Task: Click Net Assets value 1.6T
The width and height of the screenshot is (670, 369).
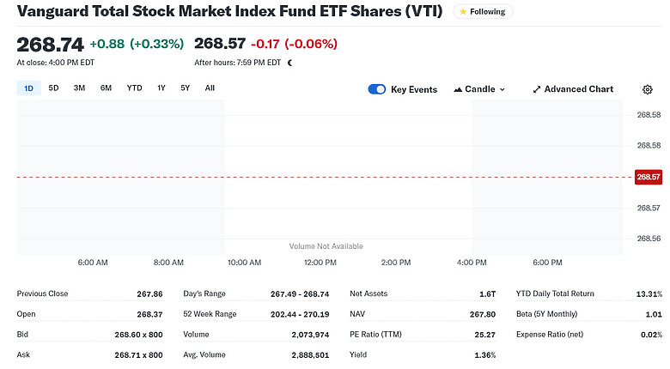Action: pos(488,293)
